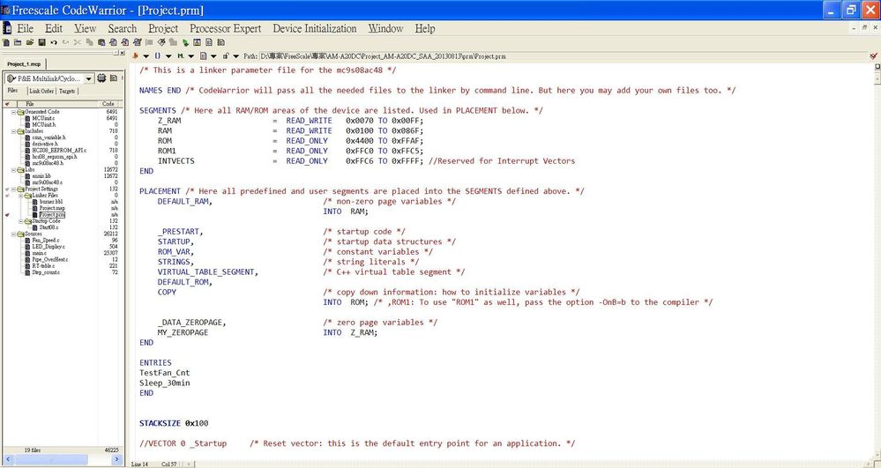The height and width of the screenshot is (468, 881).
Task: Click the Find in Files icon
Action: click(137, 42)
